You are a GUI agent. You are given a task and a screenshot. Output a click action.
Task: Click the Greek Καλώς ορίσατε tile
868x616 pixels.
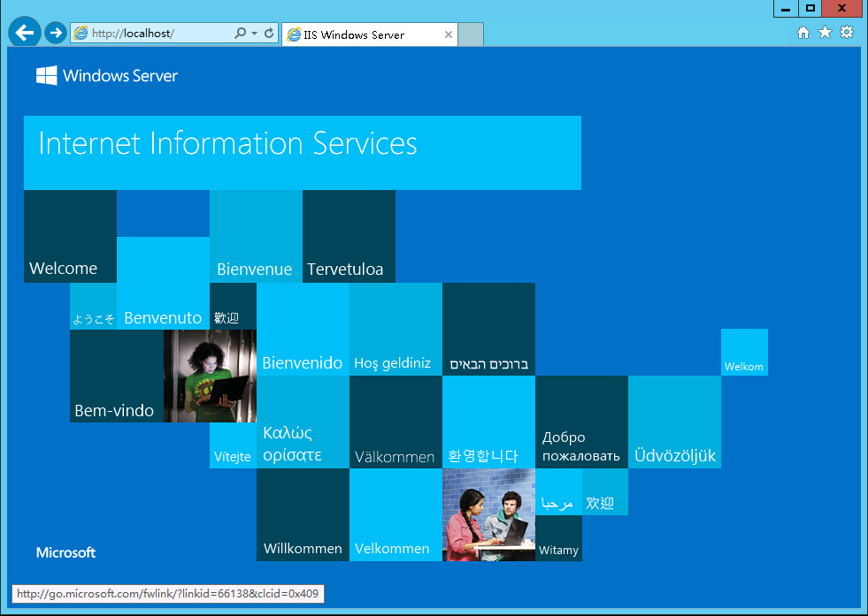coord(303,422)
